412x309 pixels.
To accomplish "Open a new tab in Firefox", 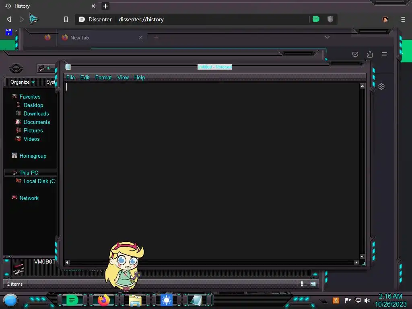I will (156, 38).
